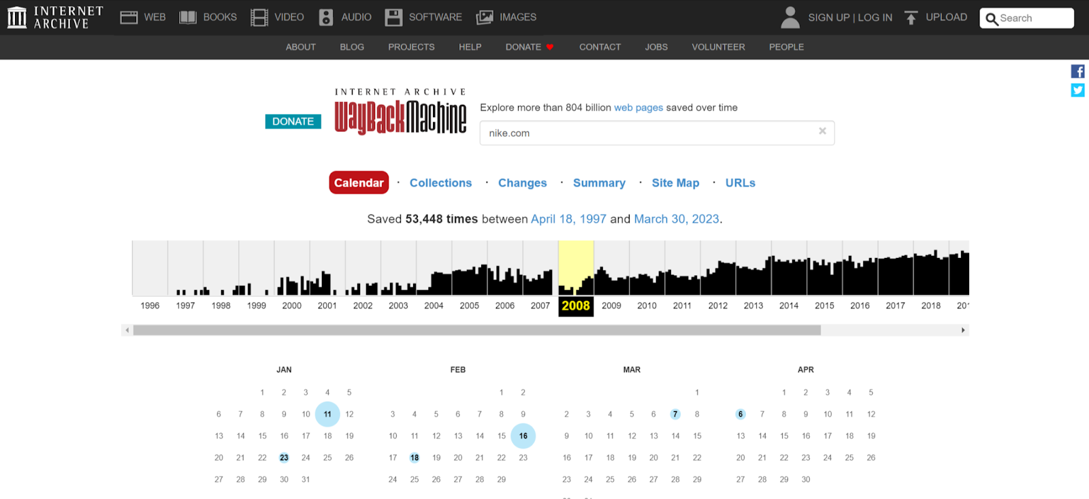The image size is (1089, 499).
Task: Select year 2014 on the timeline
Action: point(789,306)
